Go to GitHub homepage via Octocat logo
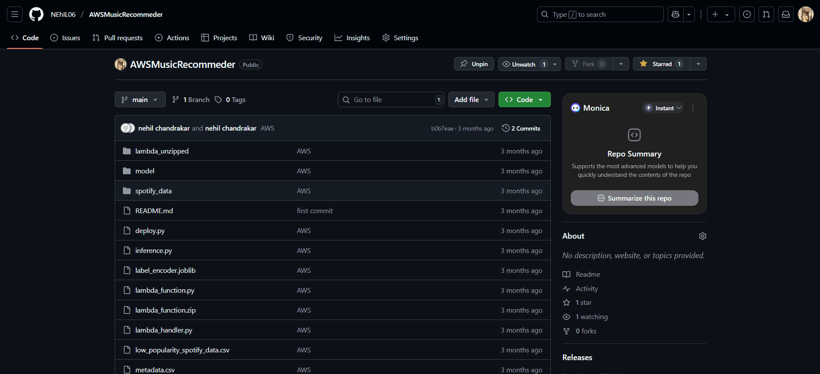This screenshot has width=820, height=374. [36, 14]
